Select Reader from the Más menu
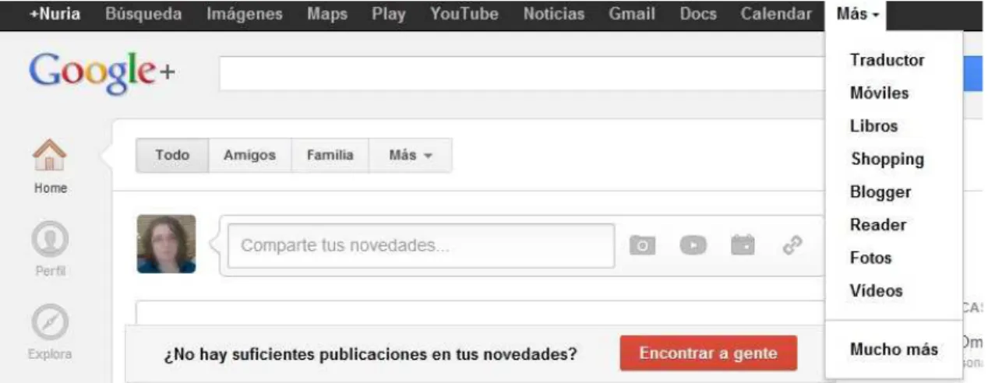Image resolution: width=988 pixels, height=383 pixels. (878, 224)
